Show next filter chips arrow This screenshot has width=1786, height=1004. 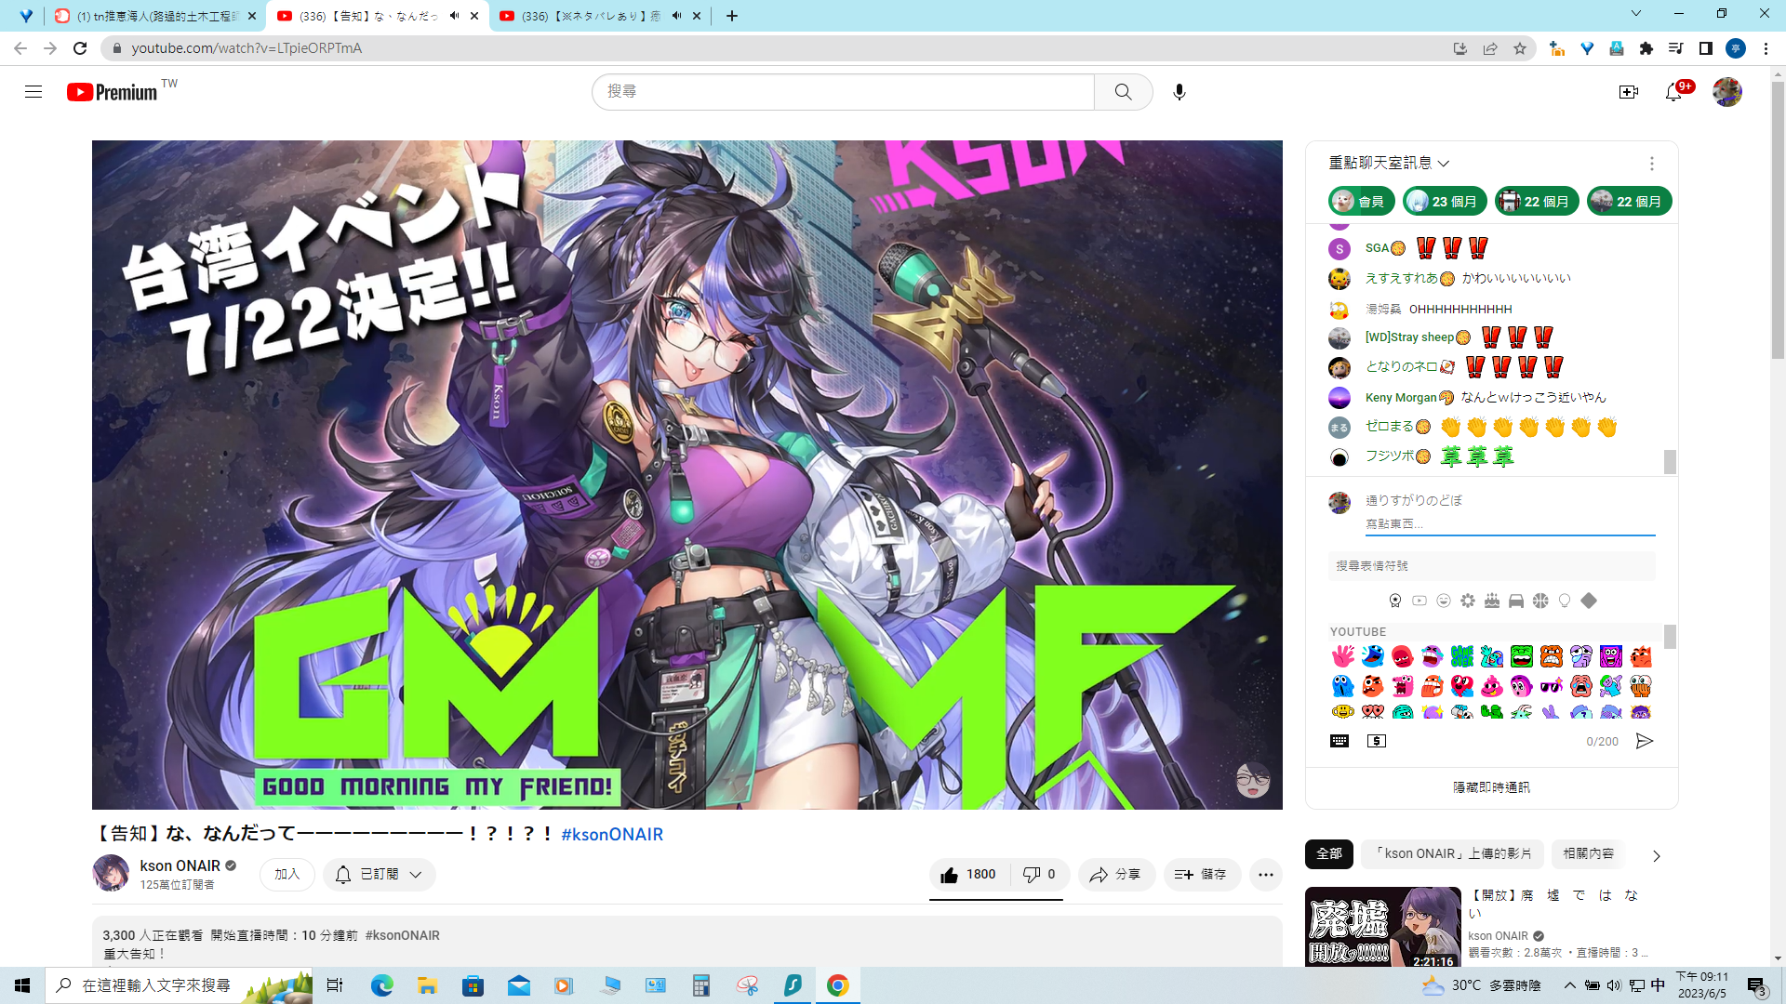[1656, 855]
